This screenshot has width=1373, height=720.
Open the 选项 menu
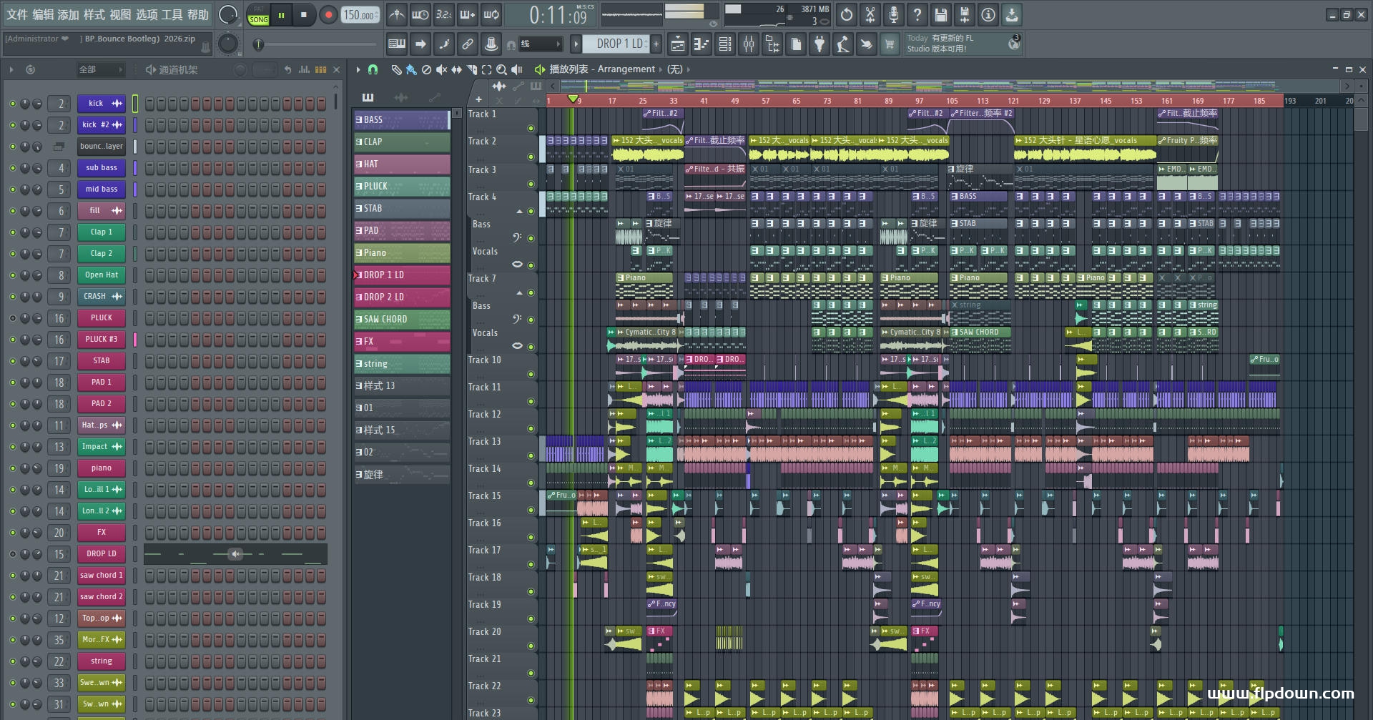146,14
